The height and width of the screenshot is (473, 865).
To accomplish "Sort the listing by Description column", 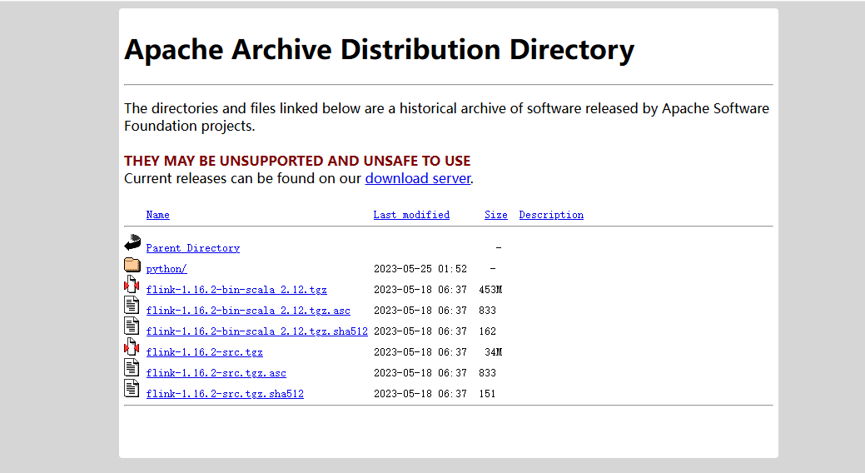I will [x=551, y=215].
